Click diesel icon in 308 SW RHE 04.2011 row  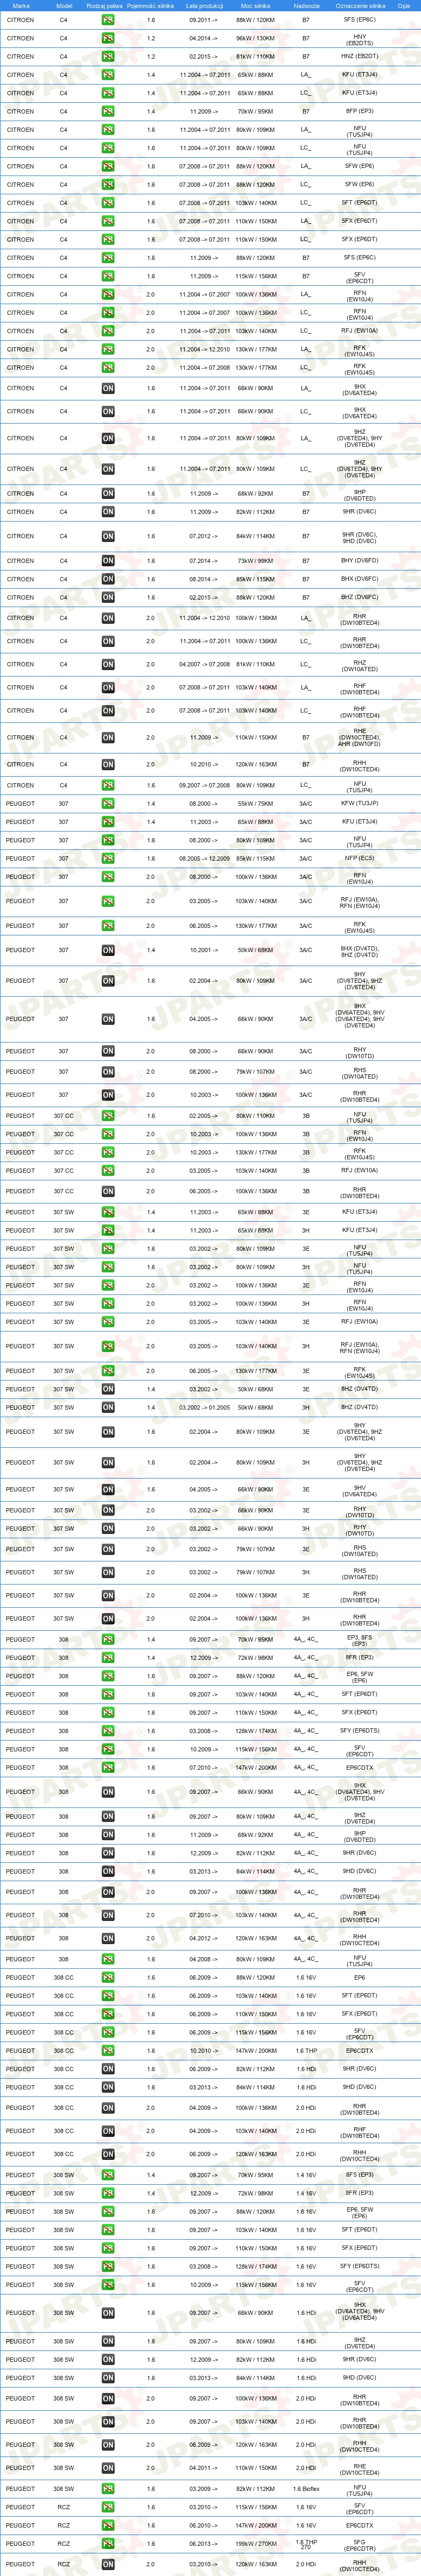pos(108,2468)
